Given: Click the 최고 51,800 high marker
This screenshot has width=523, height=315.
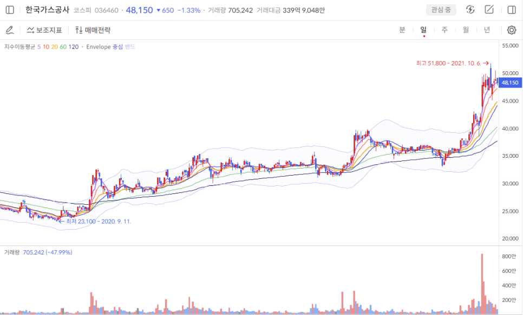Looking at the screenshot, I should point(452,63).
